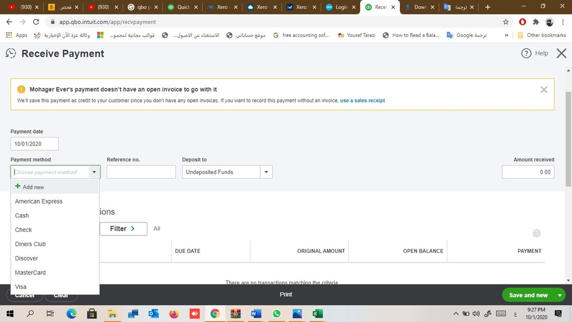
Task: Show hidden system tray icons
Action: pyautogui.click(x=456, y=314)
